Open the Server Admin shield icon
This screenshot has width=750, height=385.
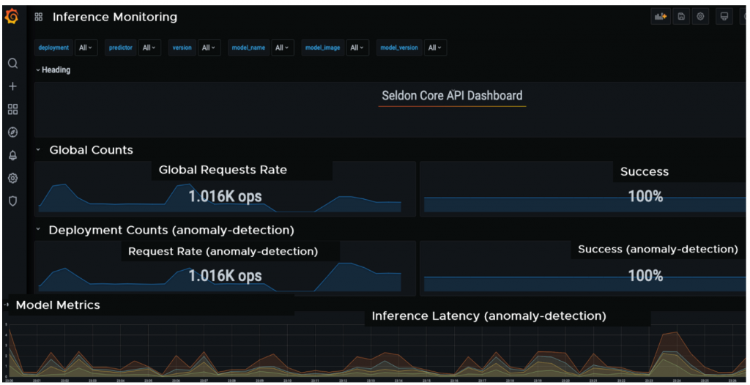pos(13,201)
